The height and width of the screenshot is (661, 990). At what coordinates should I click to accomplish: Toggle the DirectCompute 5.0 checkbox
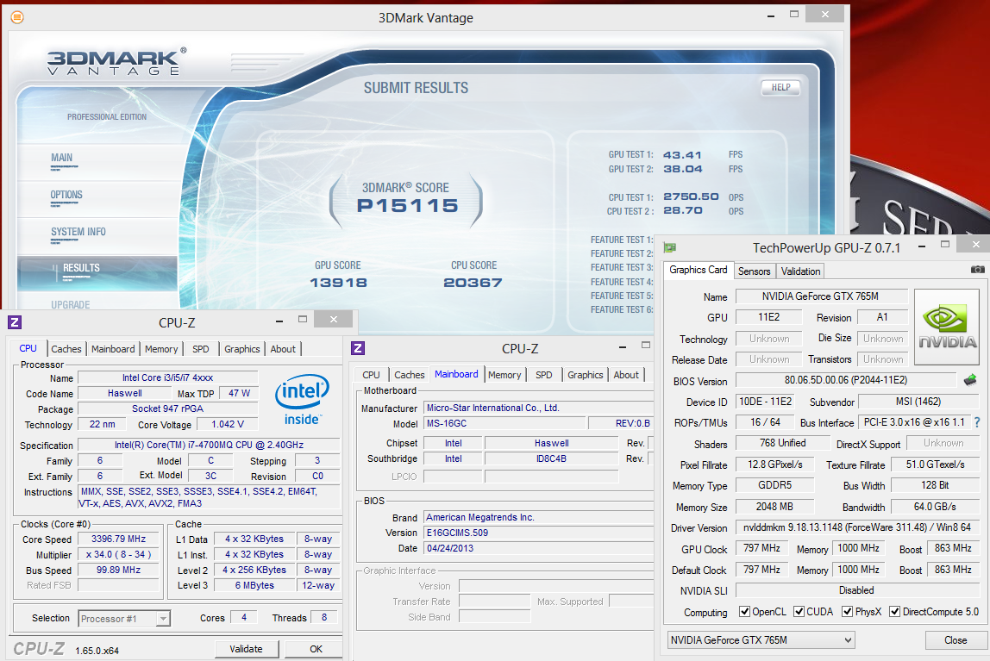(894, 611)
